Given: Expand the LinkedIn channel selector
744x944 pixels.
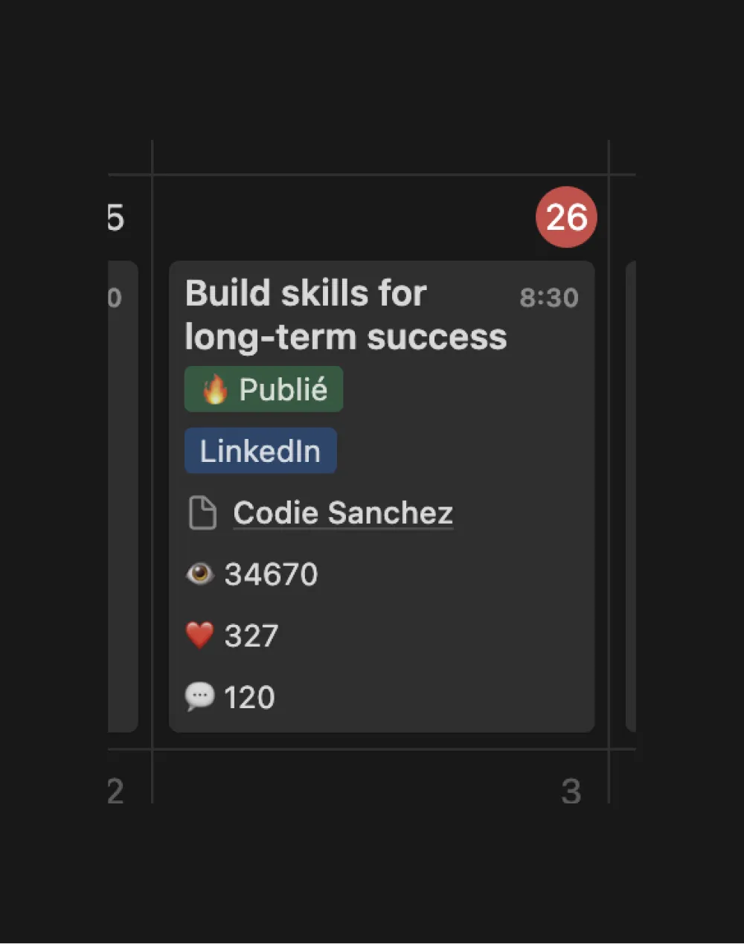Looking at the screenshot, I should pyautogui.click(x=260, y=451).
